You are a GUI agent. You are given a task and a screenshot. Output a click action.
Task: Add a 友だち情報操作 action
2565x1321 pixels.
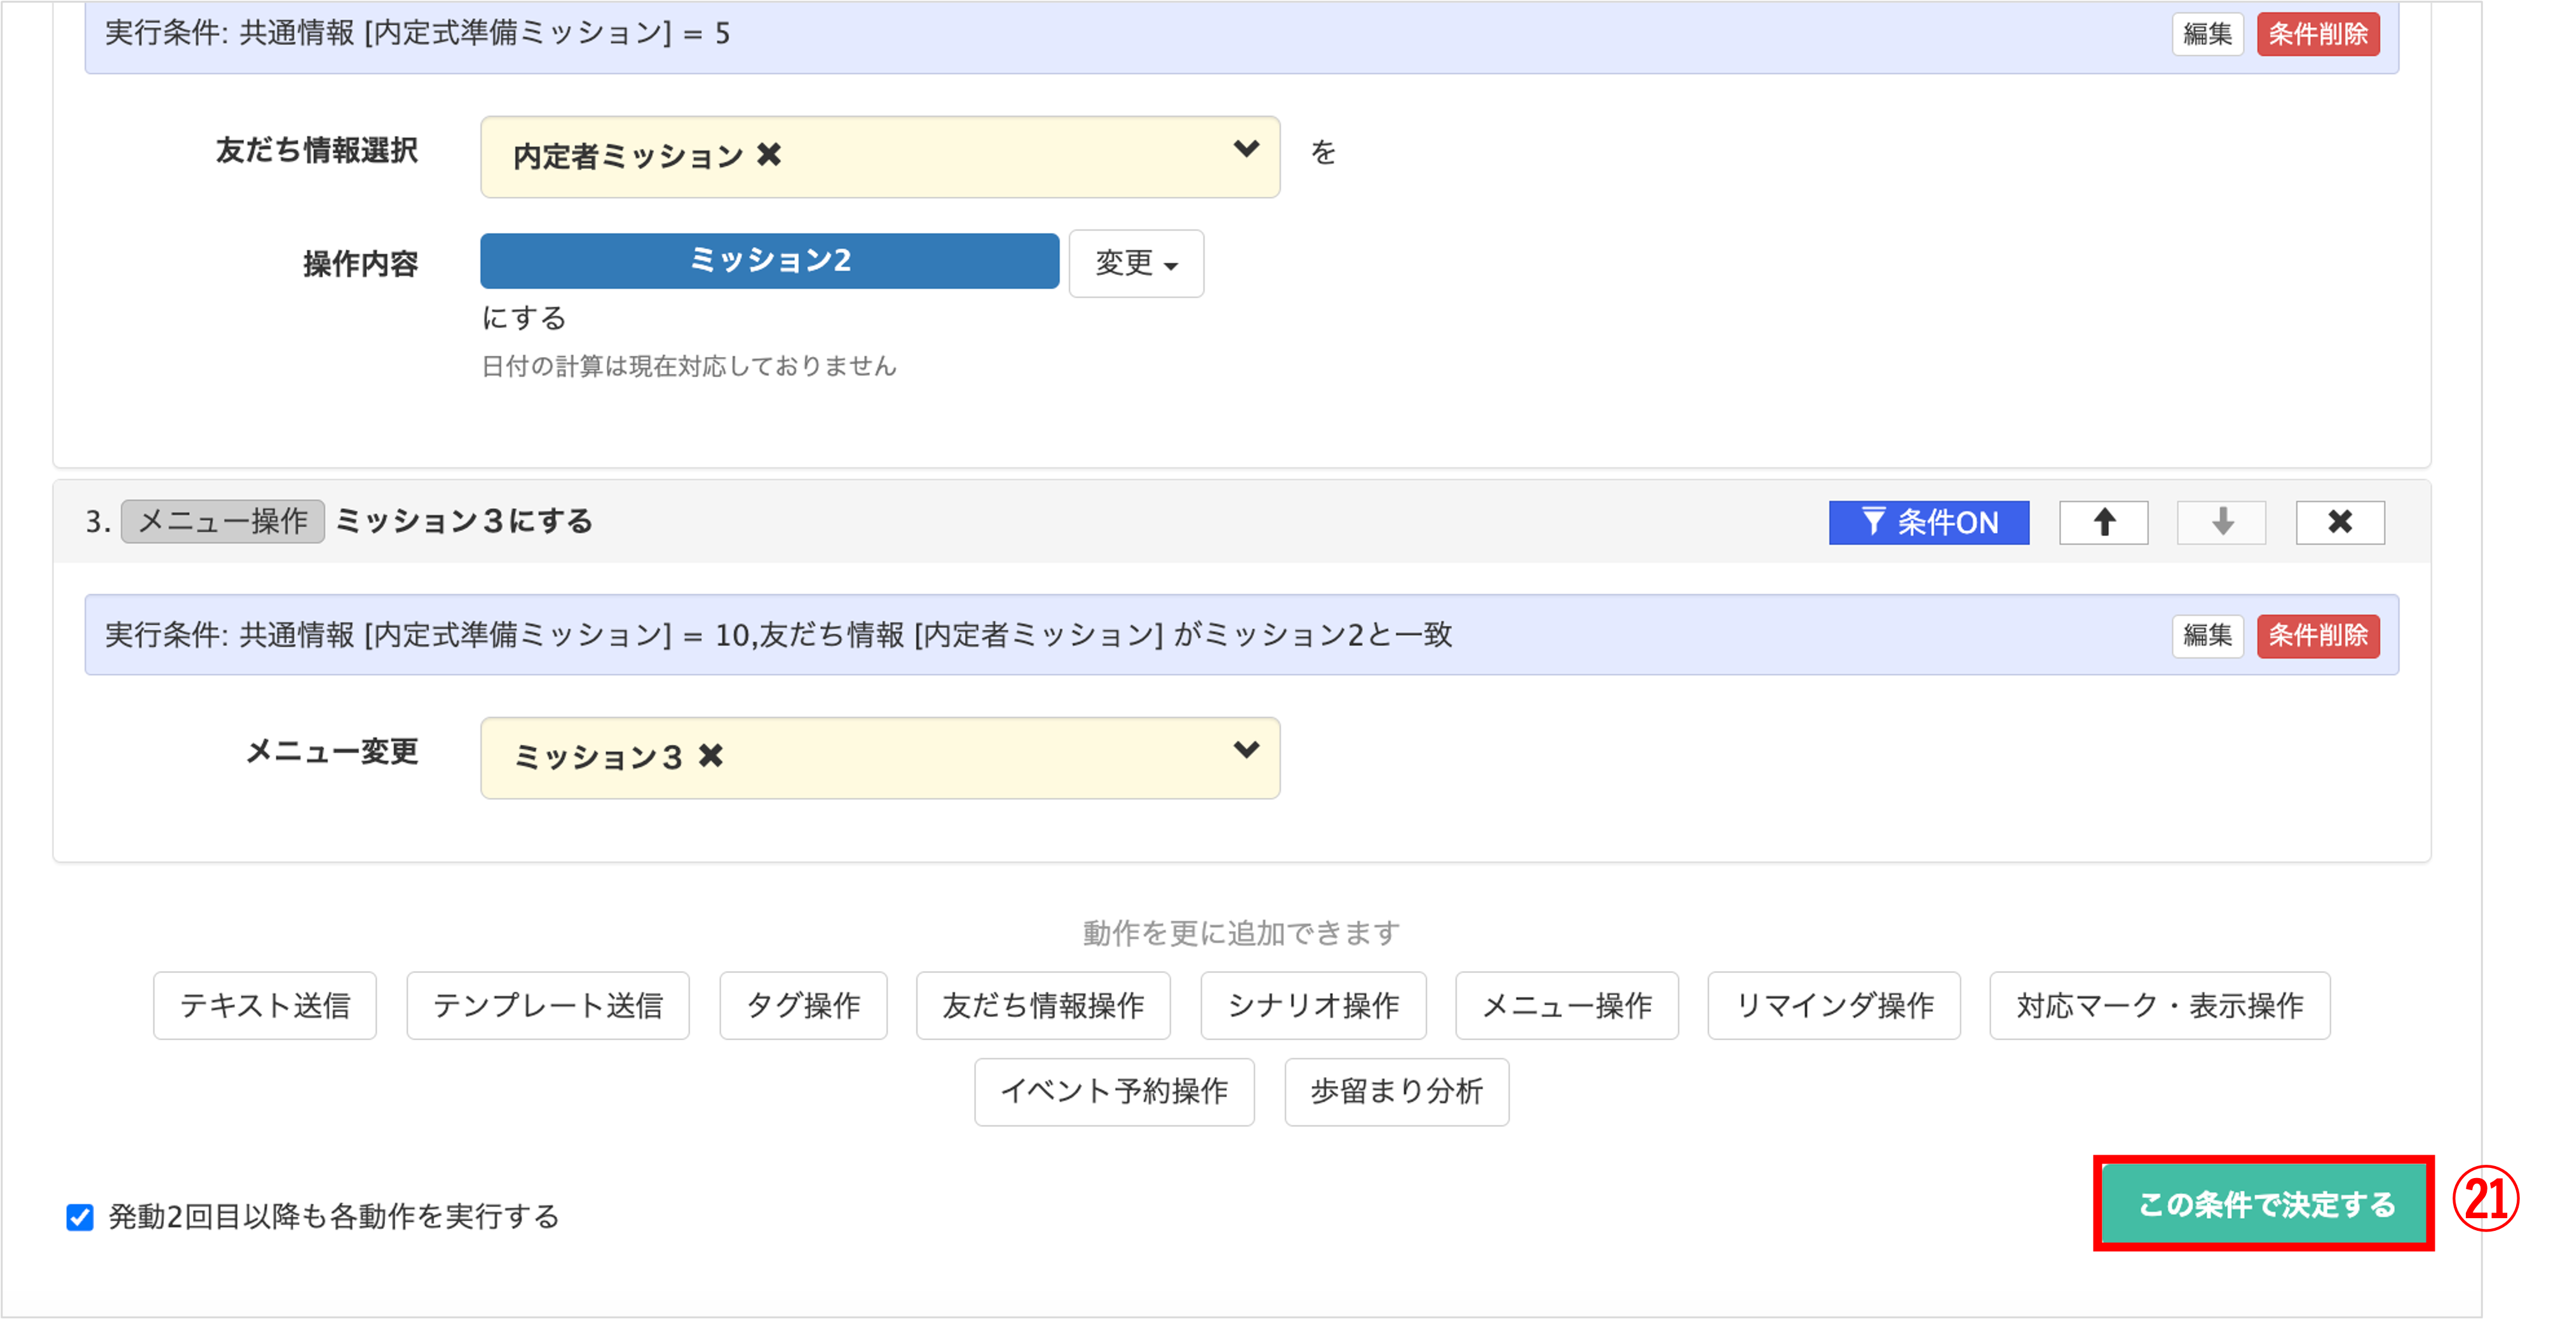pos(1043,1005)
